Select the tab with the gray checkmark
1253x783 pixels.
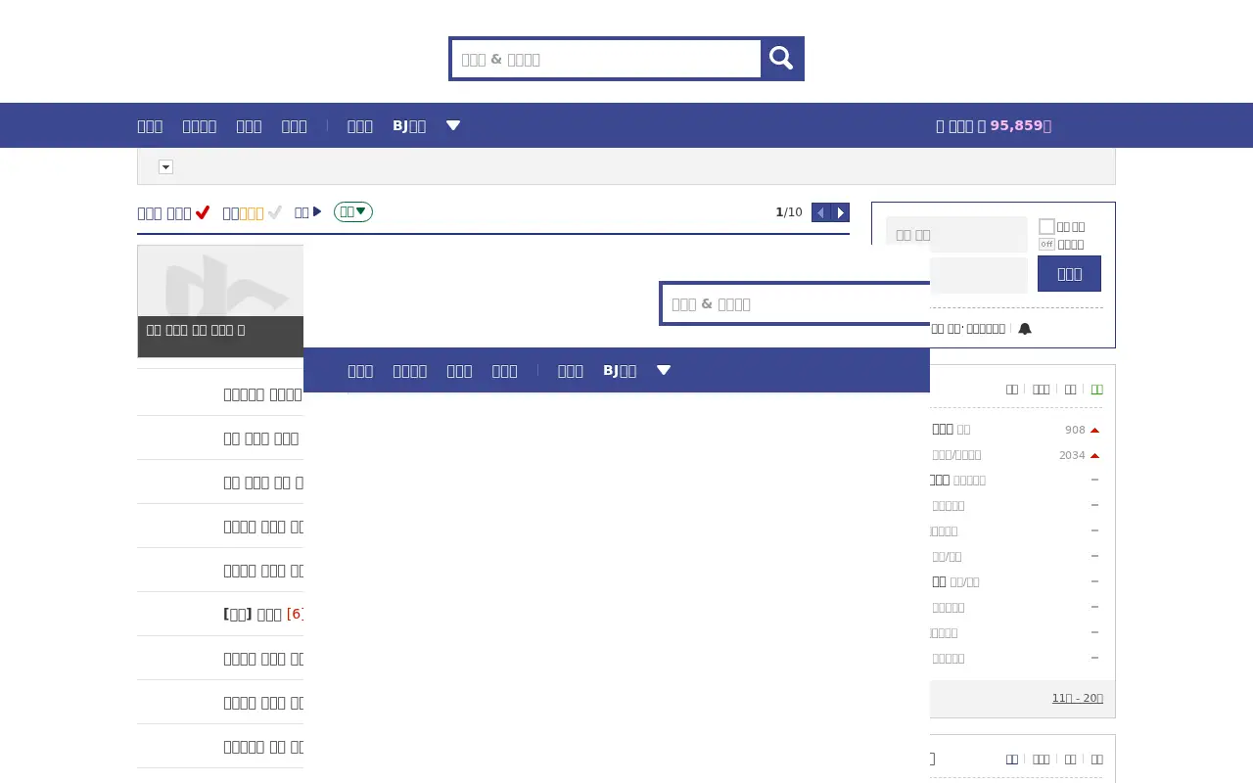coord(253,212)
